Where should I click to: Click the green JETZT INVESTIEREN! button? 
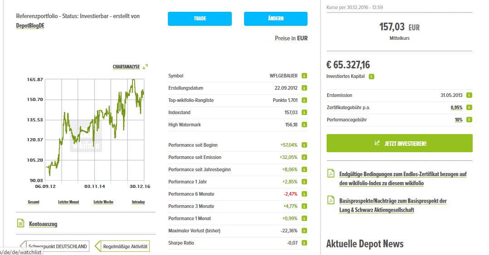pyautogui.click(x=399, y=143)
